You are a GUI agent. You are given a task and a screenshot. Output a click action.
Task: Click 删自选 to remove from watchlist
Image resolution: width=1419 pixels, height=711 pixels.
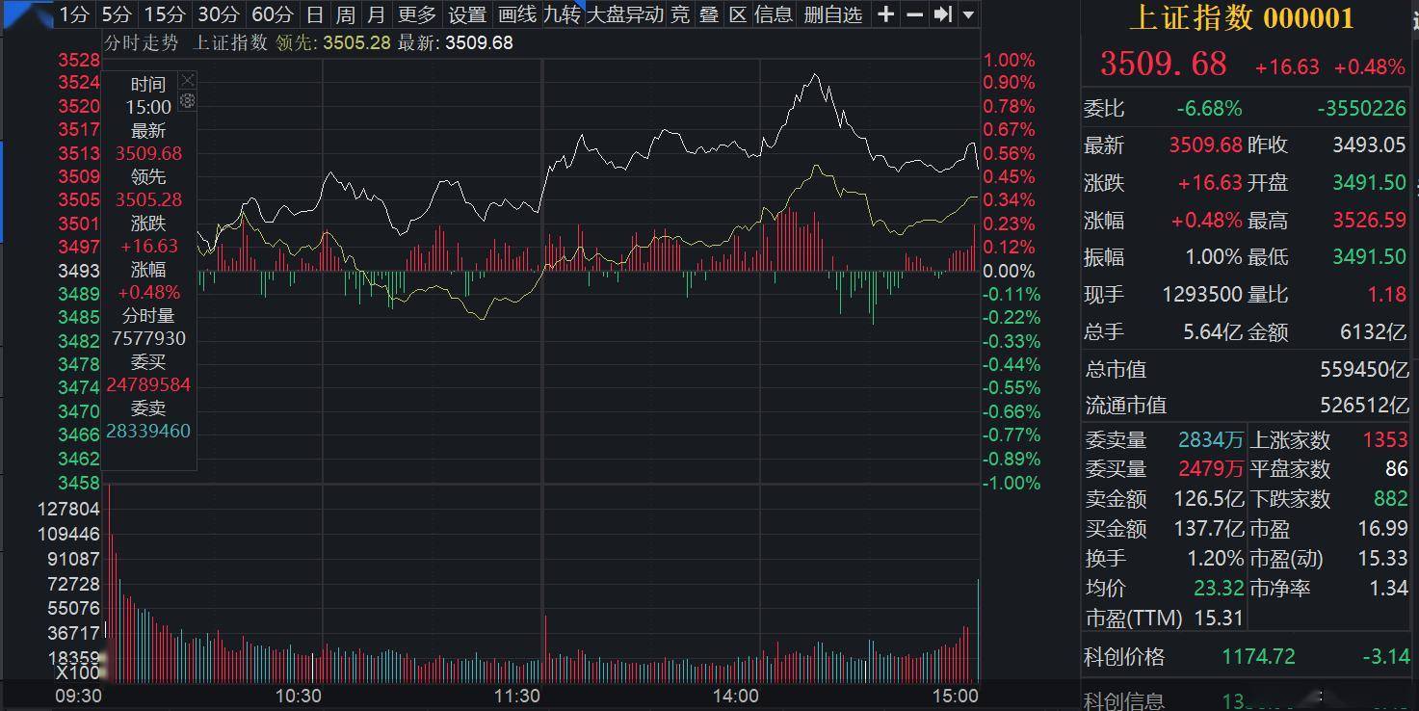tap(832, 14)
